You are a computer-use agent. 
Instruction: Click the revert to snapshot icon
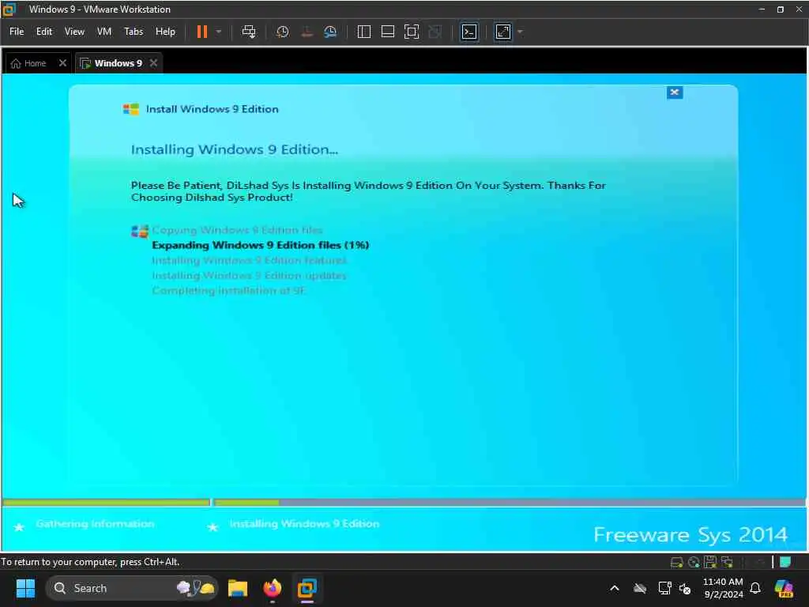[307, 32]
